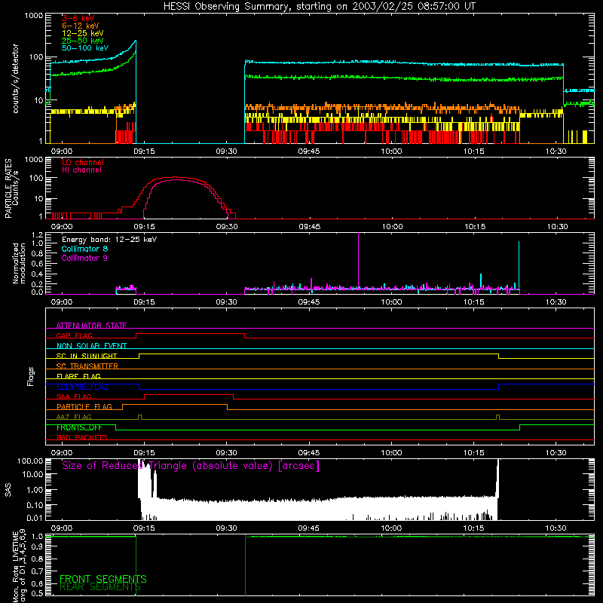Select the 6-12 keV legend label
This screenshot has height=603, width=603.
tap(81, 26)
